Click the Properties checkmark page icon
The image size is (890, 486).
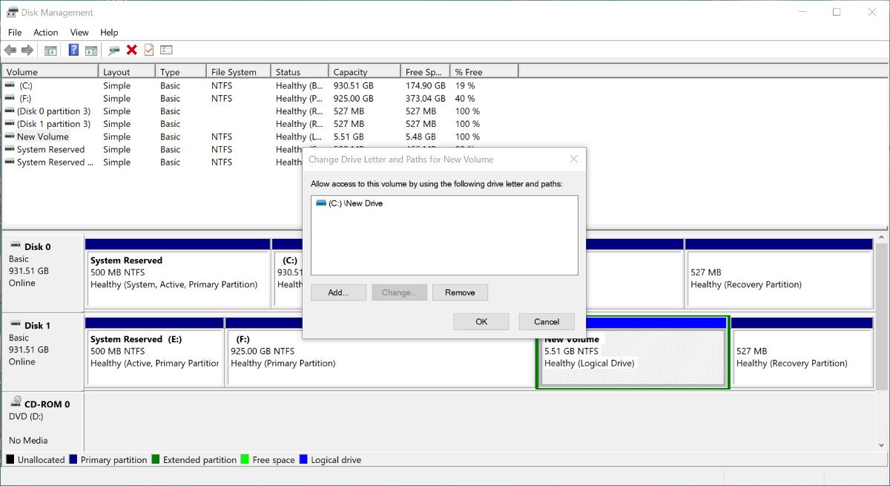pyautogui.click(x=149, y=50)
